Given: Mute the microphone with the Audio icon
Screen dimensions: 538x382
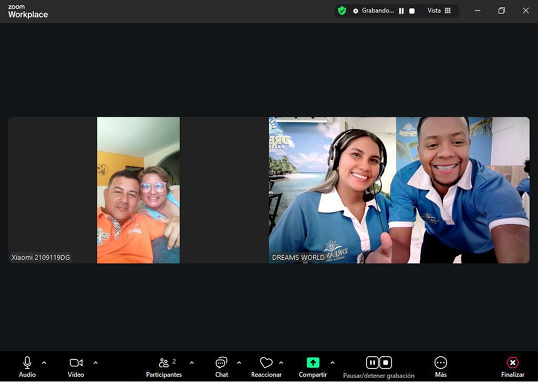Looking at the screenshot, I should coord(27,363).
